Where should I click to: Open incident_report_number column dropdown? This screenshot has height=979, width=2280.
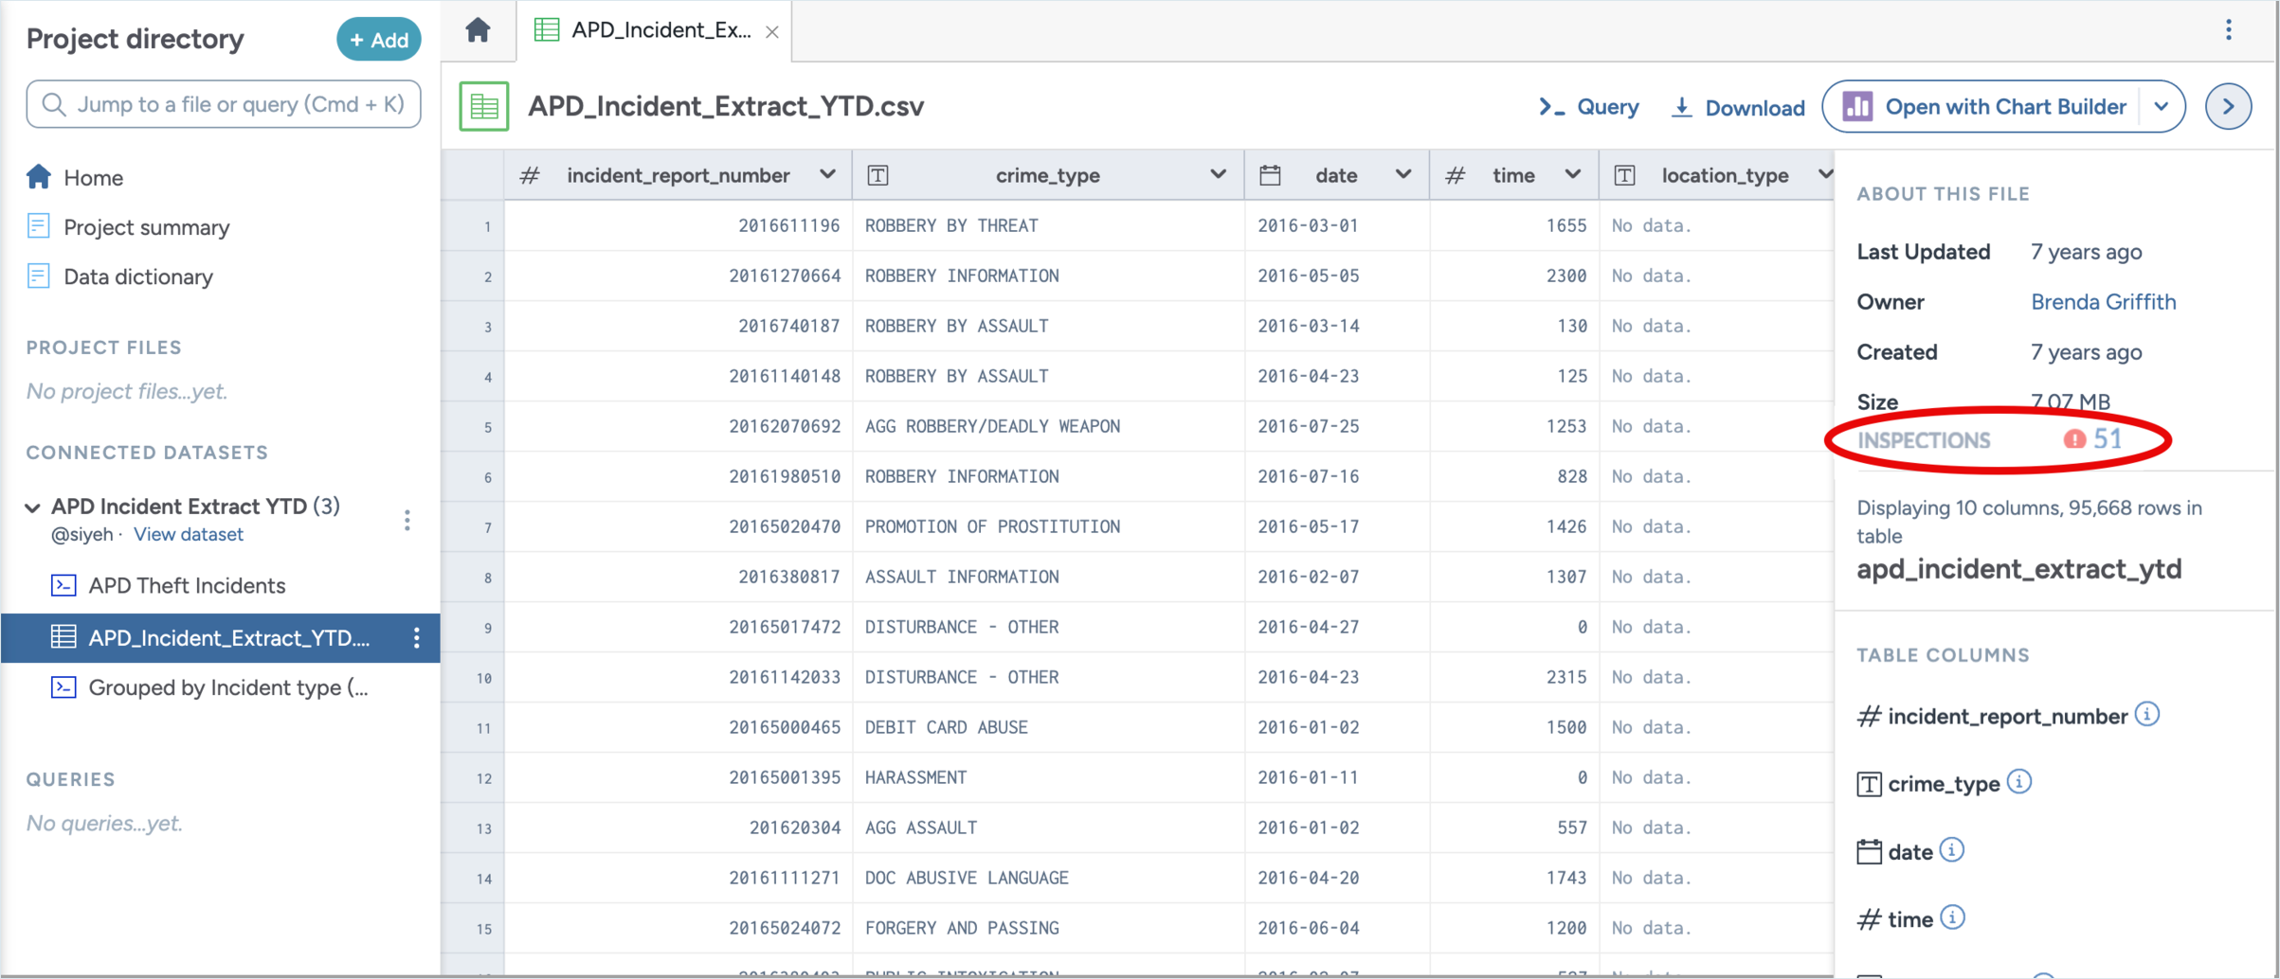pyautogui.click(x=827, y=175)
